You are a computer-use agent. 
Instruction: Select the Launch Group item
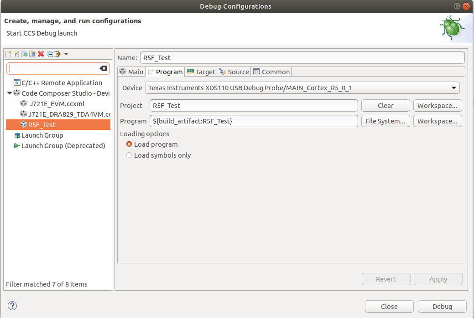(x=42, y=135)
